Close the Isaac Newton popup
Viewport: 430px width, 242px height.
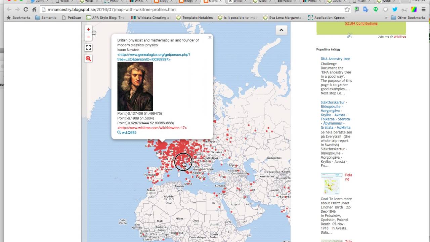click(x=210, y=37)
